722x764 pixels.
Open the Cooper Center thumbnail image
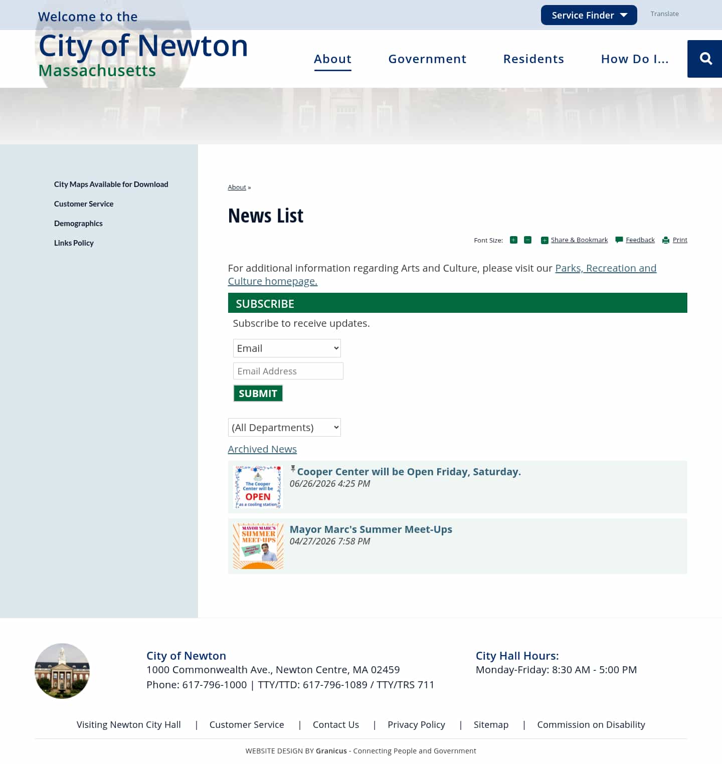(x=258, y=487)
